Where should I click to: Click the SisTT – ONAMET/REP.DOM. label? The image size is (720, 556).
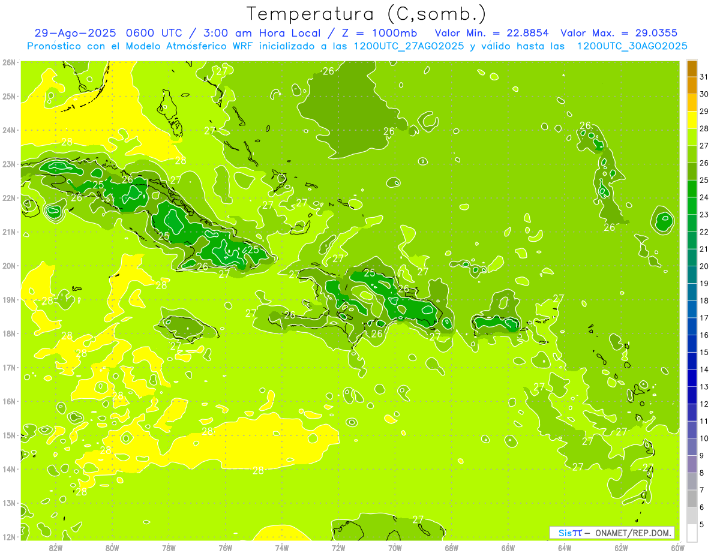coord(612,533)
